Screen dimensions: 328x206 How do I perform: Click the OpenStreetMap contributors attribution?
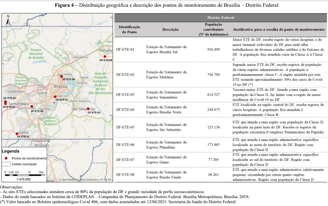click(85, 180)
